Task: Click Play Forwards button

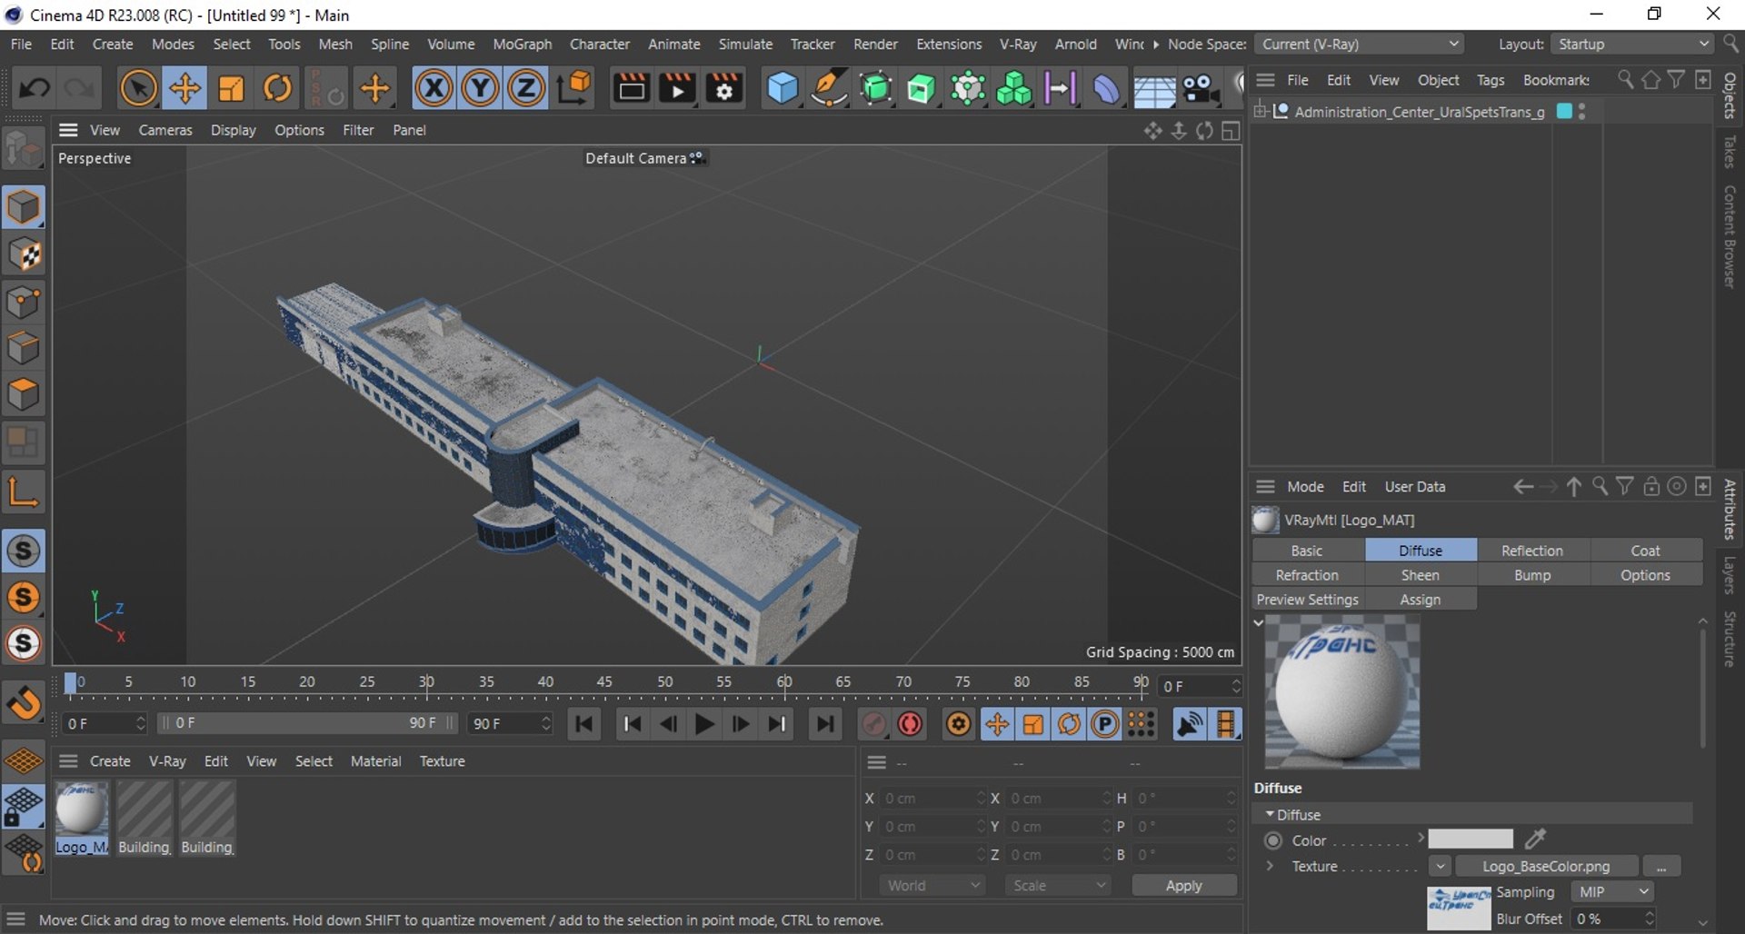Action: (x=703, y=724)
